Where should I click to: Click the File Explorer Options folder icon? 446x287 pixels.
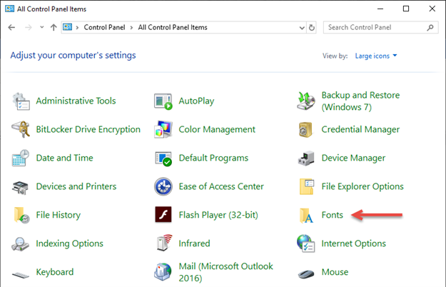pos(307,186)
